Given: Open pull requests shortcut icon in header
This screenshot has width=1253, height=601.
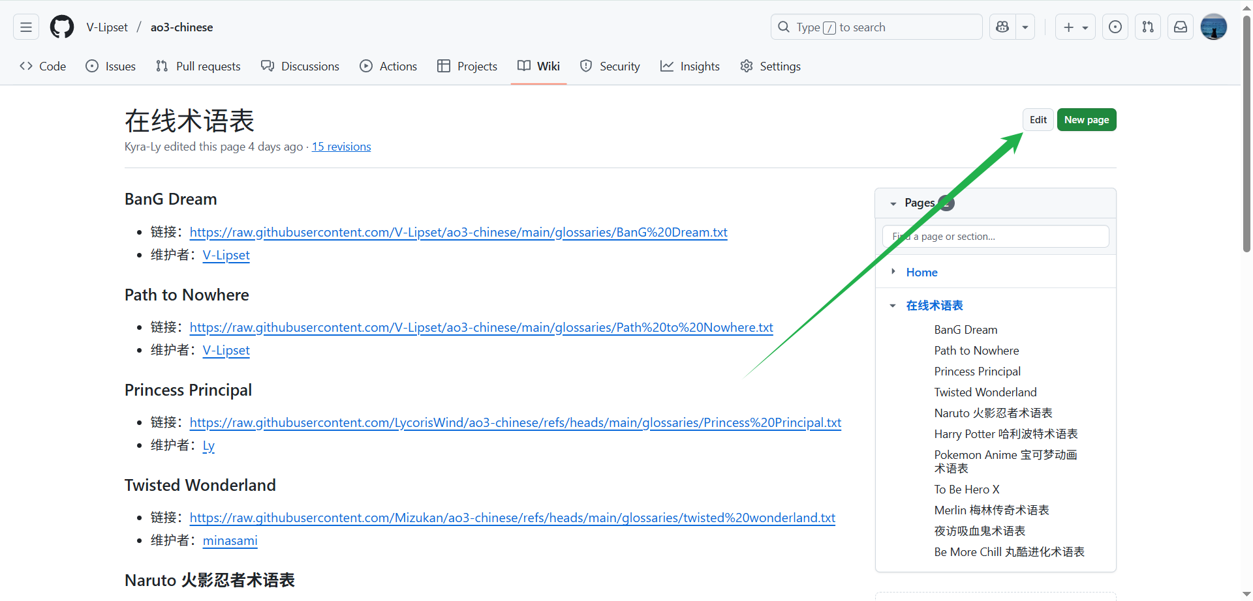Looking at the screenshot, I should (x=1148, y=27).
